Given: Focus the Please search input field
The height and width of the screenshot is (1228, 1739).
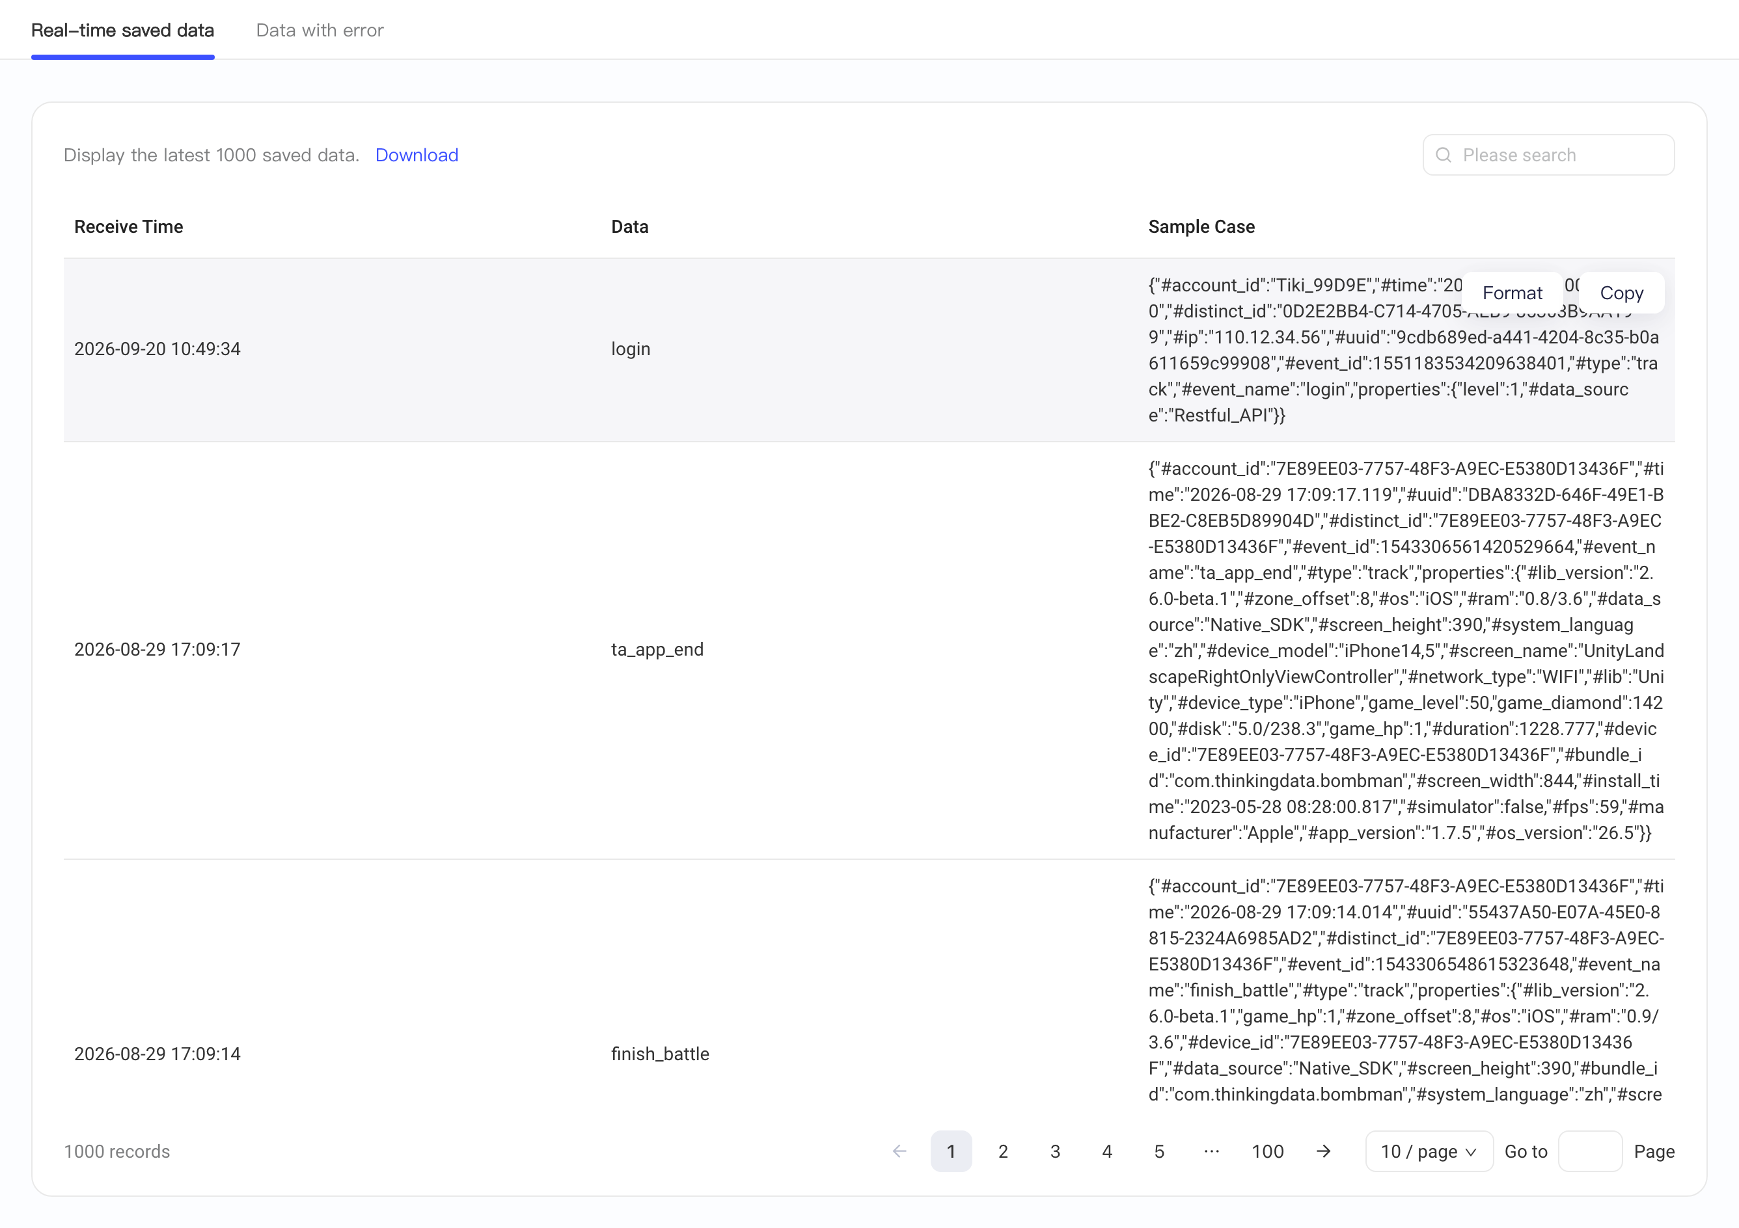Looking at the screenshot, I should pyautogui.click(x=1548, y=155).
